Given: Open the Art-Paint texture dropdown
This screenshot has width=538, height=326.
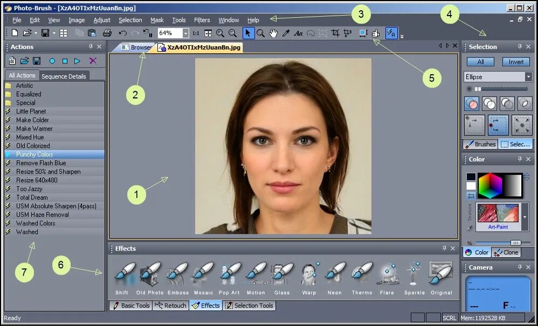Looking at the screenshot, I should point(525,217).
